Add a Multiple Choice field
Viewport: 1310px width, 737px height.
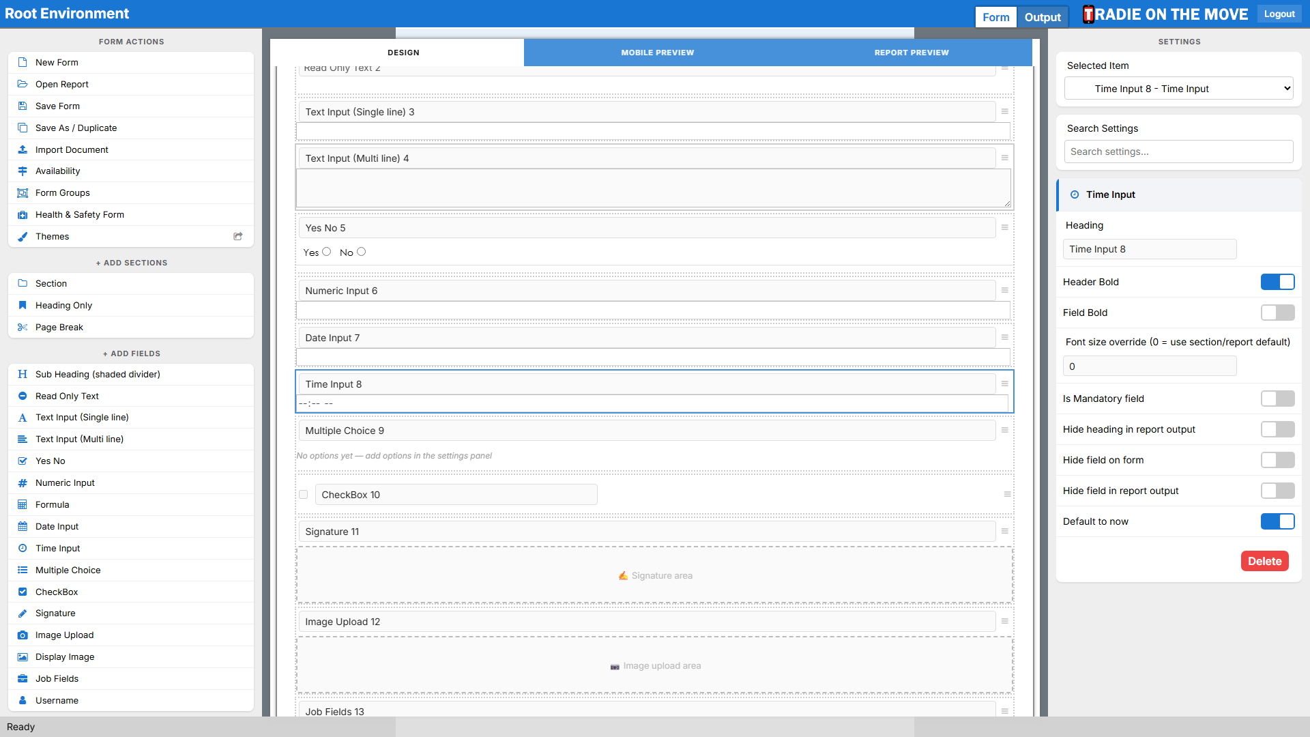point(131,570)
